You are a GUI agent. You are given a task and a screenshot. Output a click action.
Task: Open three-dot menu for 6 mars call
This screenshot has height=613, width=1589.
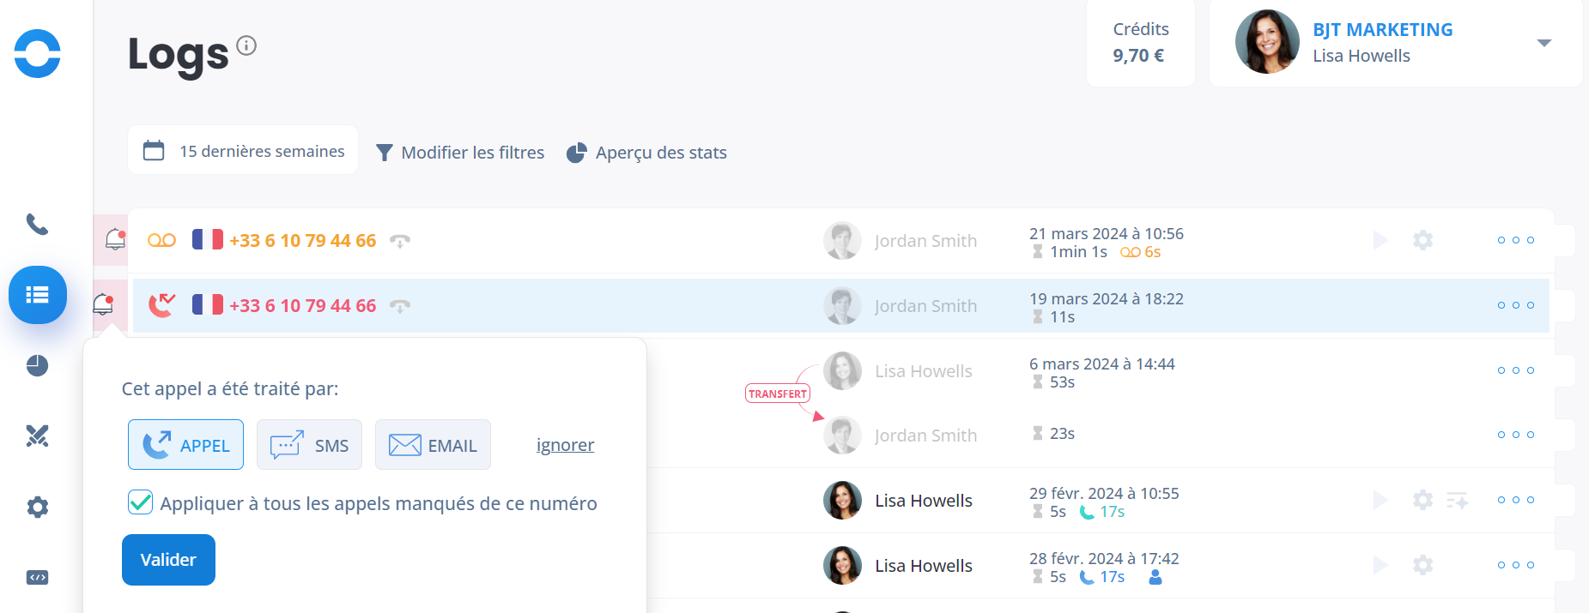[1516, 370]
